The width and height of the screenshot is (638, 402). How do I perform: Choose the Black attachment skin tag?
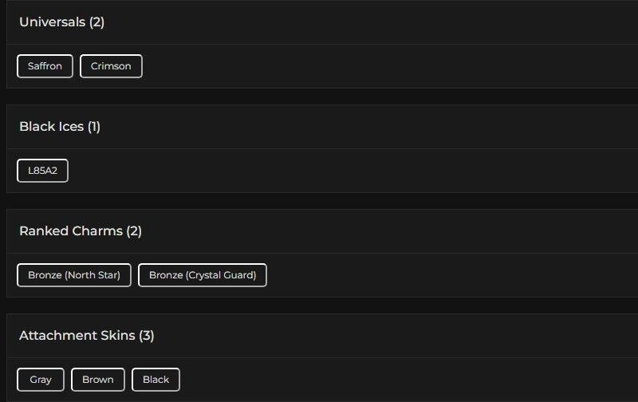[156, 380]
